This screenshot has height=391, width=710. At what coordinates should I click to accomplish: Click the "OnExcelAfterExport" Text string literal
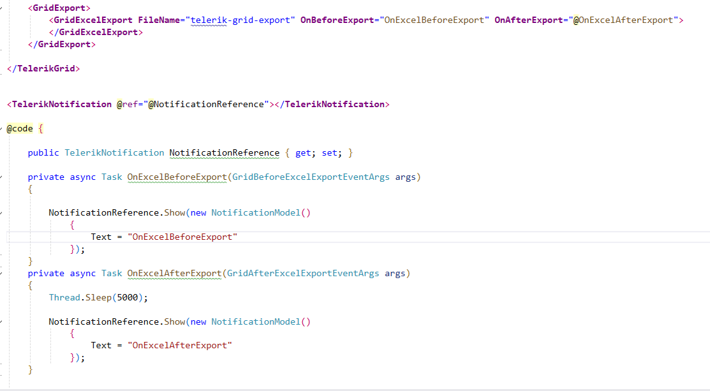pos(180,345)
